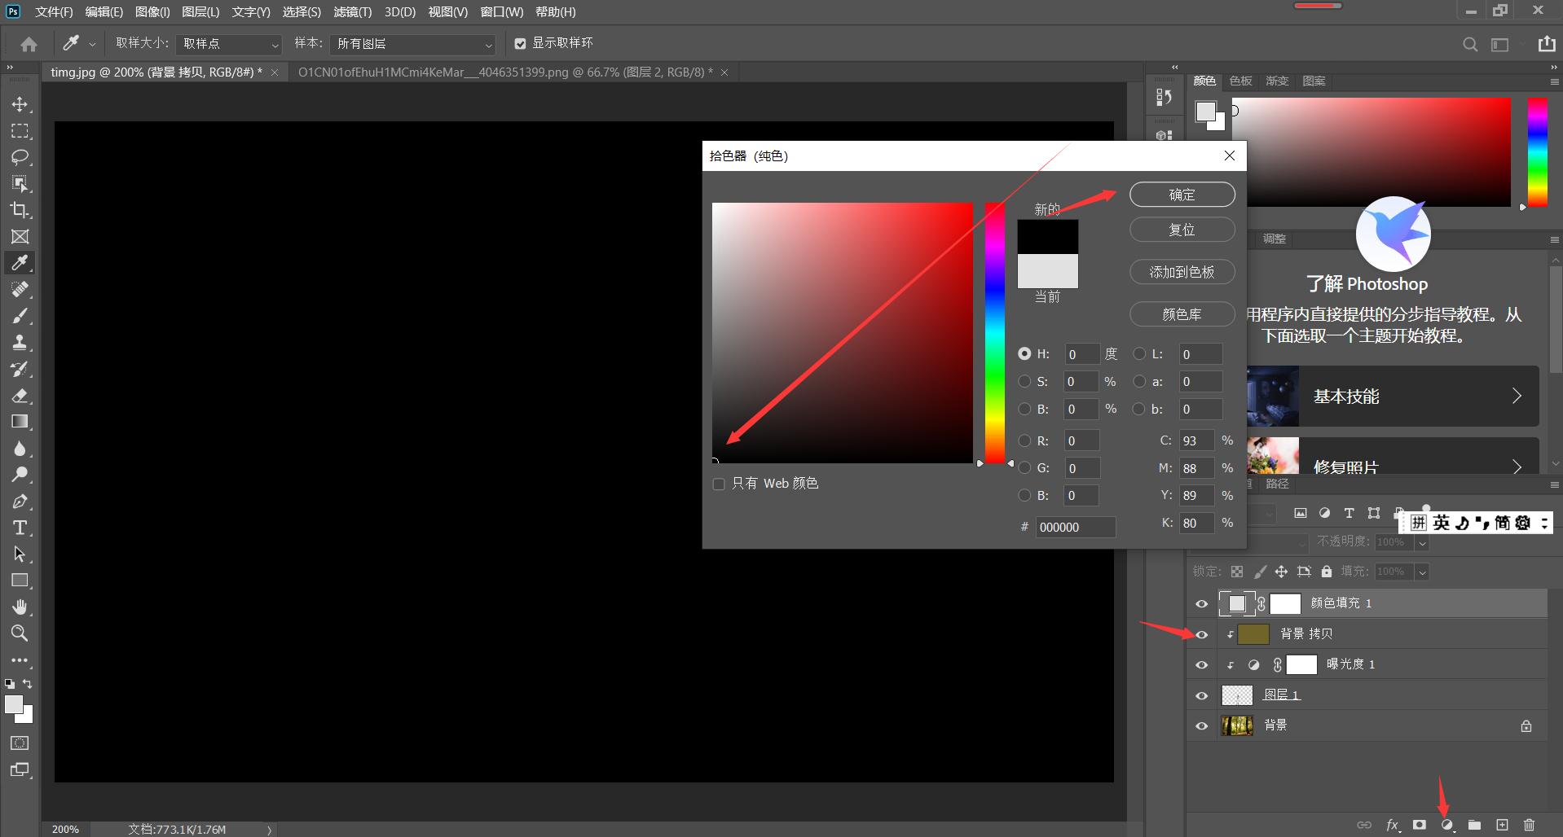
Task: Click the 确定 button in color picker
Action: [1182, 195]
